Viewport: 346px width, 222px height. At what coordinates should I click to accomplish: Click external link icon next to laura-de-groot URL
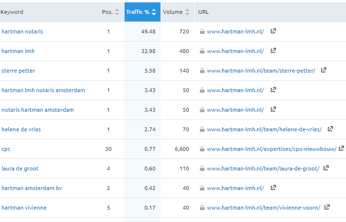326,169
